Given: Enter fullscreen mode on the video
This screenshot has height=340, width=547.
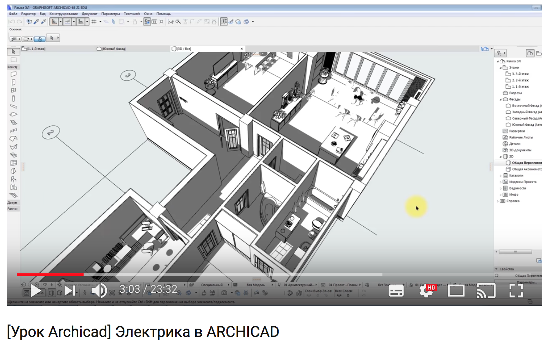Looking at the screenshot, I should [516, 291].
